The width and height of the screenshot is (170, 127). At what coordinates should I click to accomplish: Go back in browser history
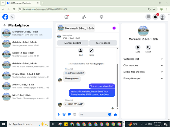click(x=3, y=9)
